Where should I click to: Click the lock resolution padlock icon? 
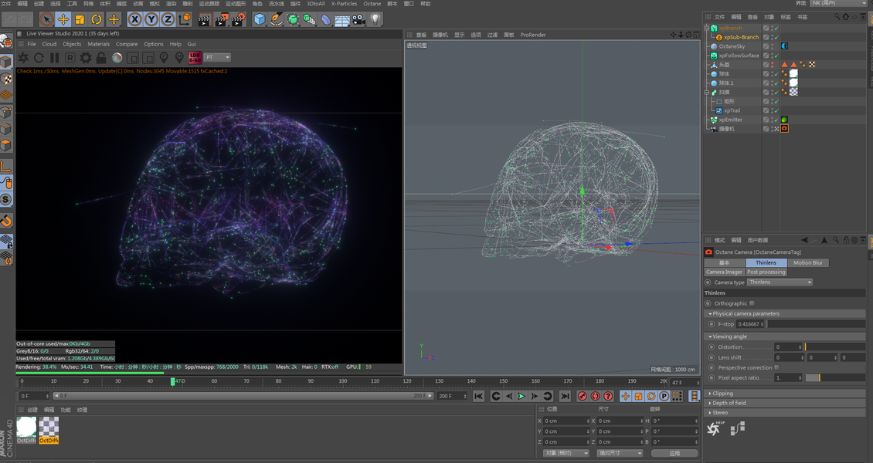coord(101,58)
